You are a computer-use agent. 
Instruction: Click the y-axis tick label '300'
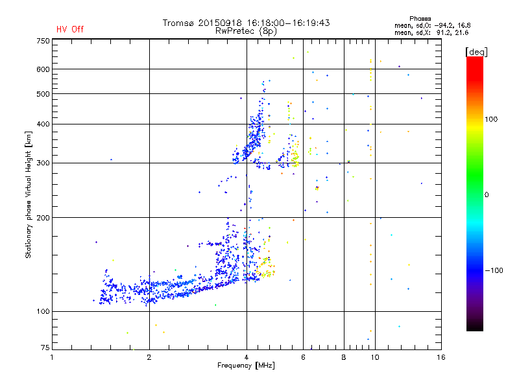tap(43, 163)
